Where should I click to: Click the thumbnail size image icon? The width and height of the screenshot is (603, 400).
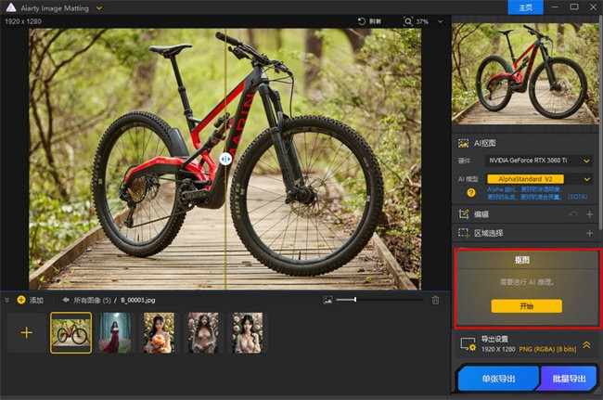(x=327, y=300)
